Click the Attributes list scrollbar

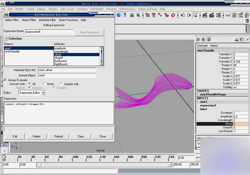pyautogui.click(x=101, y=56)
